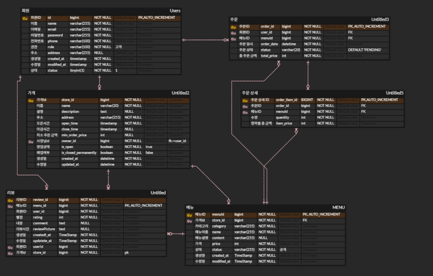The image size is (433, 276).
Task: Click the primary key icon beside 가게Id store_id
Action: pyautogui.click(x=31, y=101)
